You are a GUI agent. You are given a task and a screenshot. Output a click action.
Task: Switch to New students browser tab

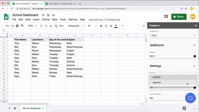(x=61, y=4)
